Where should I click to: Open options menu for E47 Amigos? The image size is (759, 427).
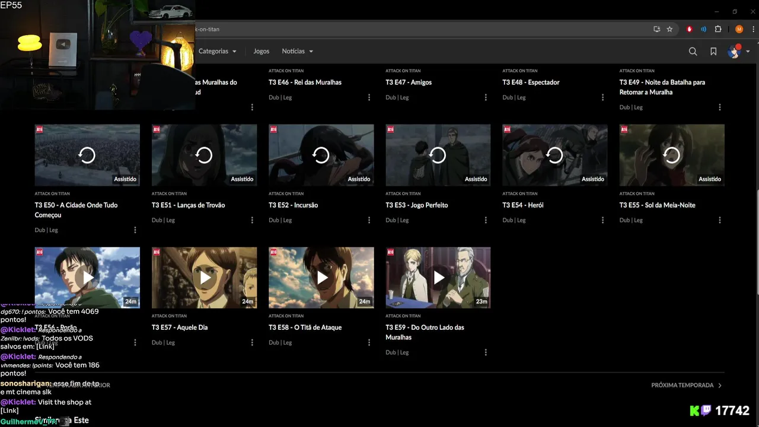pyautogui.click(x=486, y=97)
